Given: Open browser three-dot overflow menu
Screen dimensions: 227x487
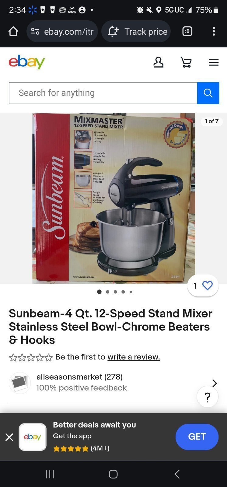Looking at the screenshot, I should (x=214, y=31).
